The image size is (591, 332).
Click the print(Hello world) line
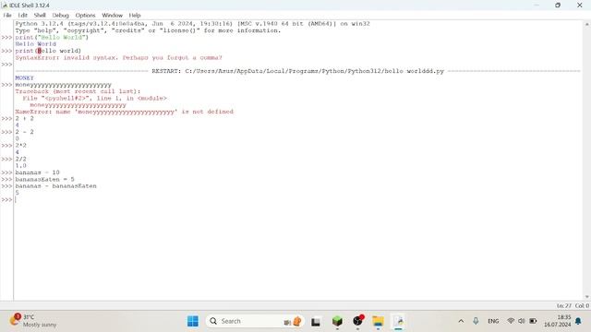coord(48,51)
